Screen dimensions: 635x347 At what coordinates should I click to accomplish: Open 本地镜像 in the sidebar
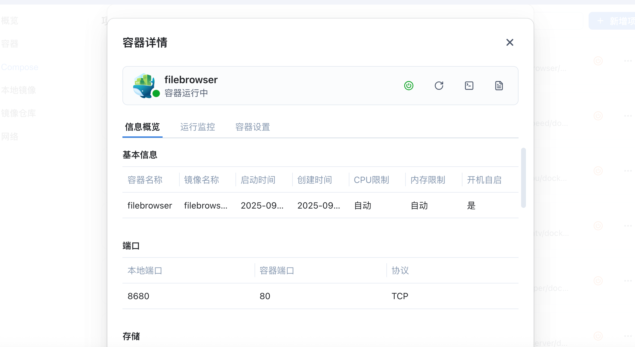[x=19, y=90]
